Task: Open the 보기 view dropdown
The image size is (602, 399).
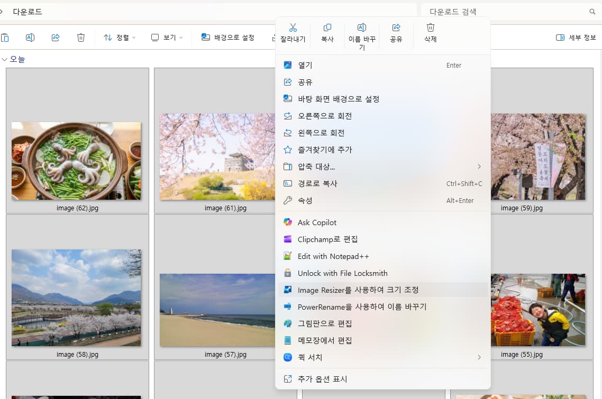Action: click(167, 38)
